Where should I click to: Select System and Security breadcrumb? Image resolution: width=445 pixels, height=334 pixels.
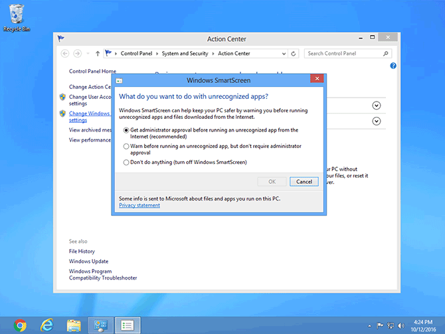[185, 53]
